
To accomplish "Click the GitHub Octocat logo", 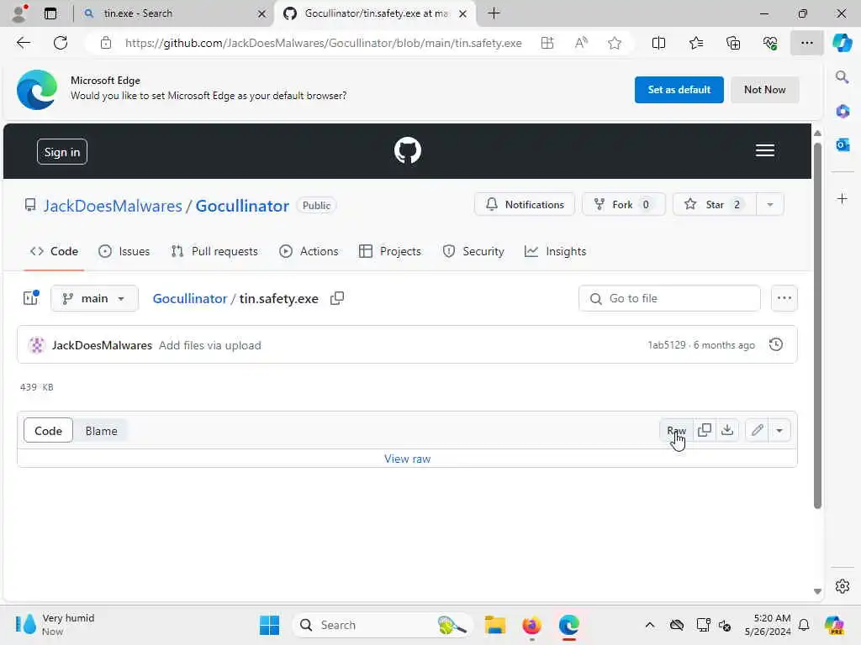I will (x=408, y=151).
